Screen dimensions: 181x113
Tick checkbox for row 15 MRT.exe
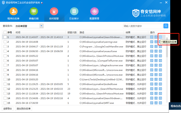(5, 103)
